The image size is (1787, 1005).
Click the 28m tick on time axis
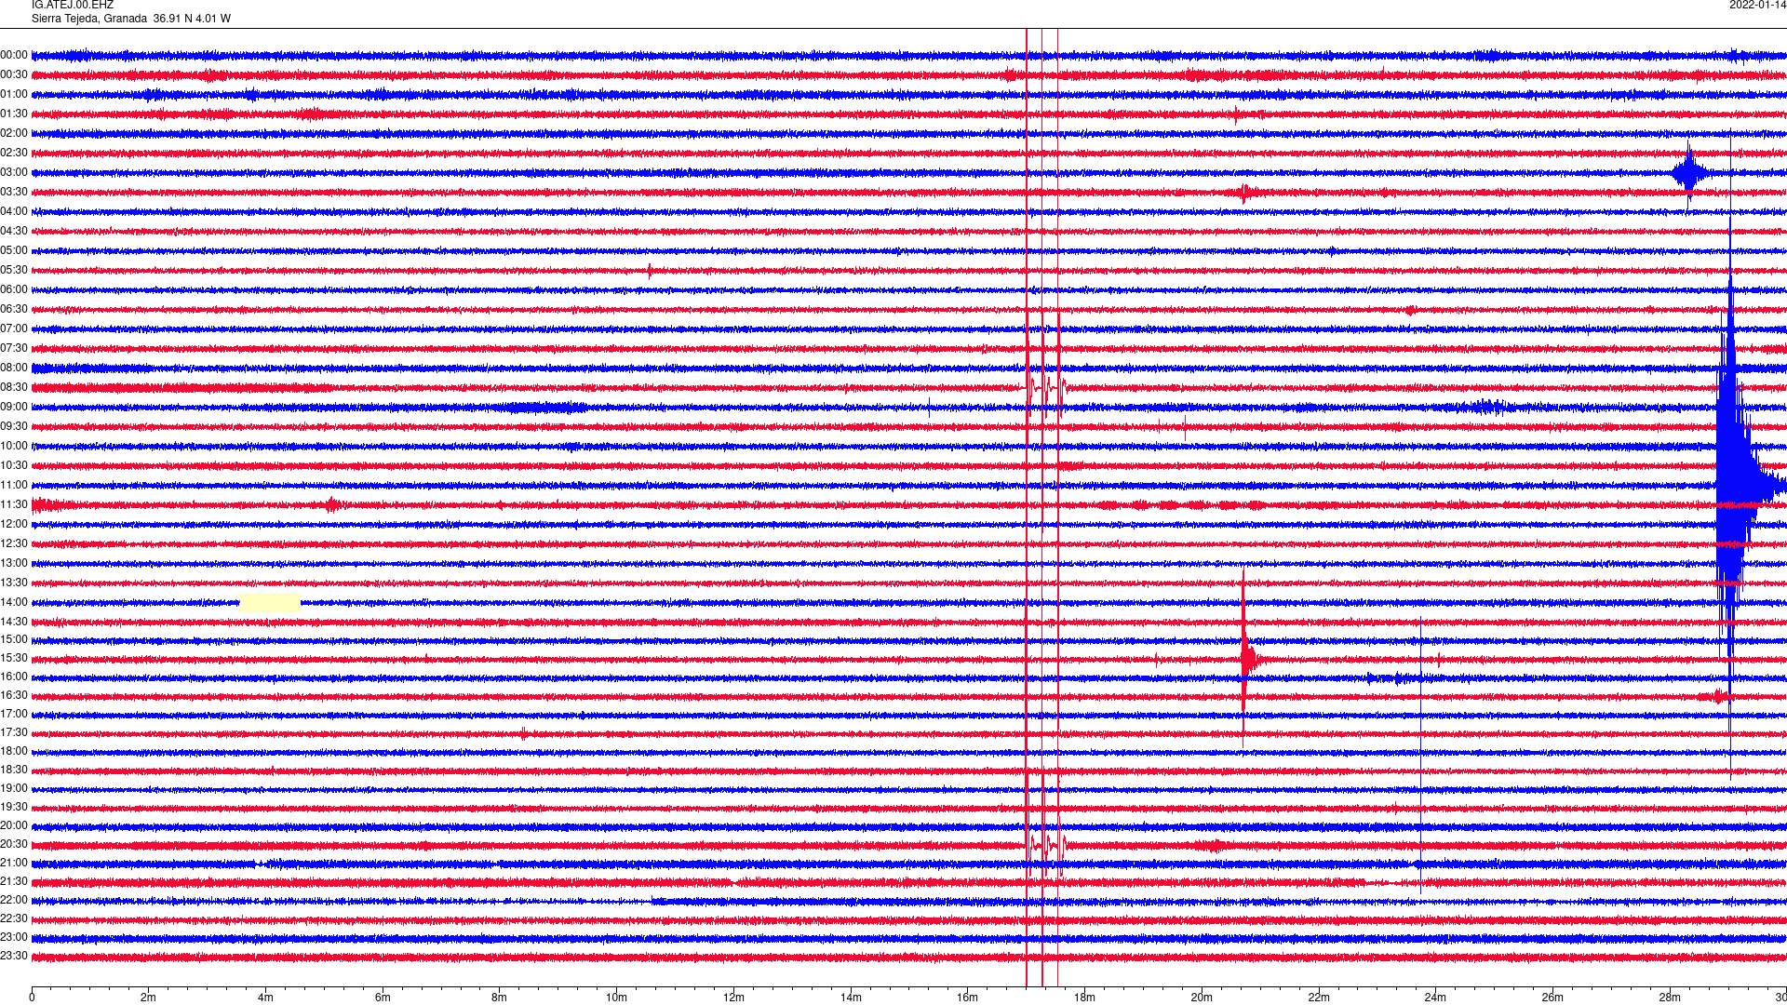(x=1670, y=998)
